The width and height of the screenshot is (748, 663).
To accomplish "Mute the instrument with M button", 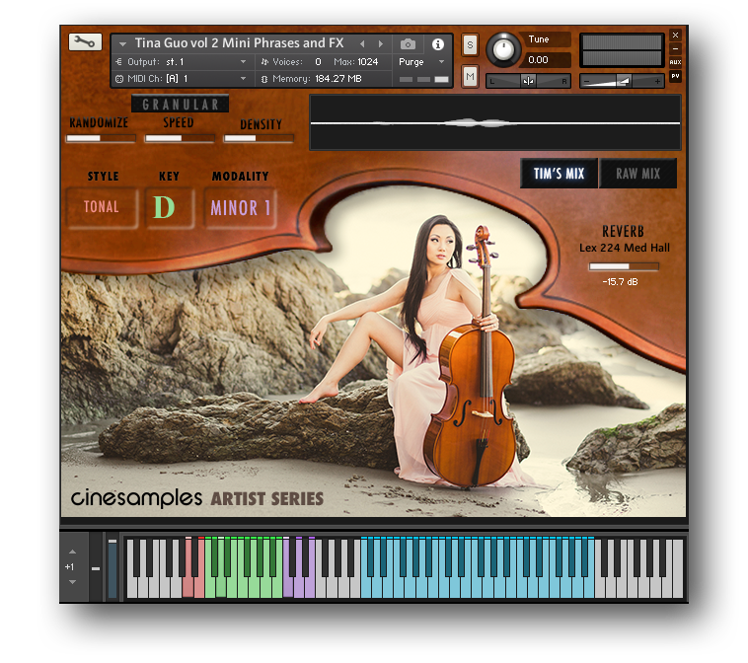I will click(x=470, y=76).
